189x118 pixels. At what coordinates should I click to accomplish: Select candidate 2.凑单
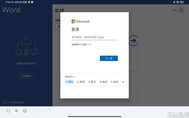point(81,82)
